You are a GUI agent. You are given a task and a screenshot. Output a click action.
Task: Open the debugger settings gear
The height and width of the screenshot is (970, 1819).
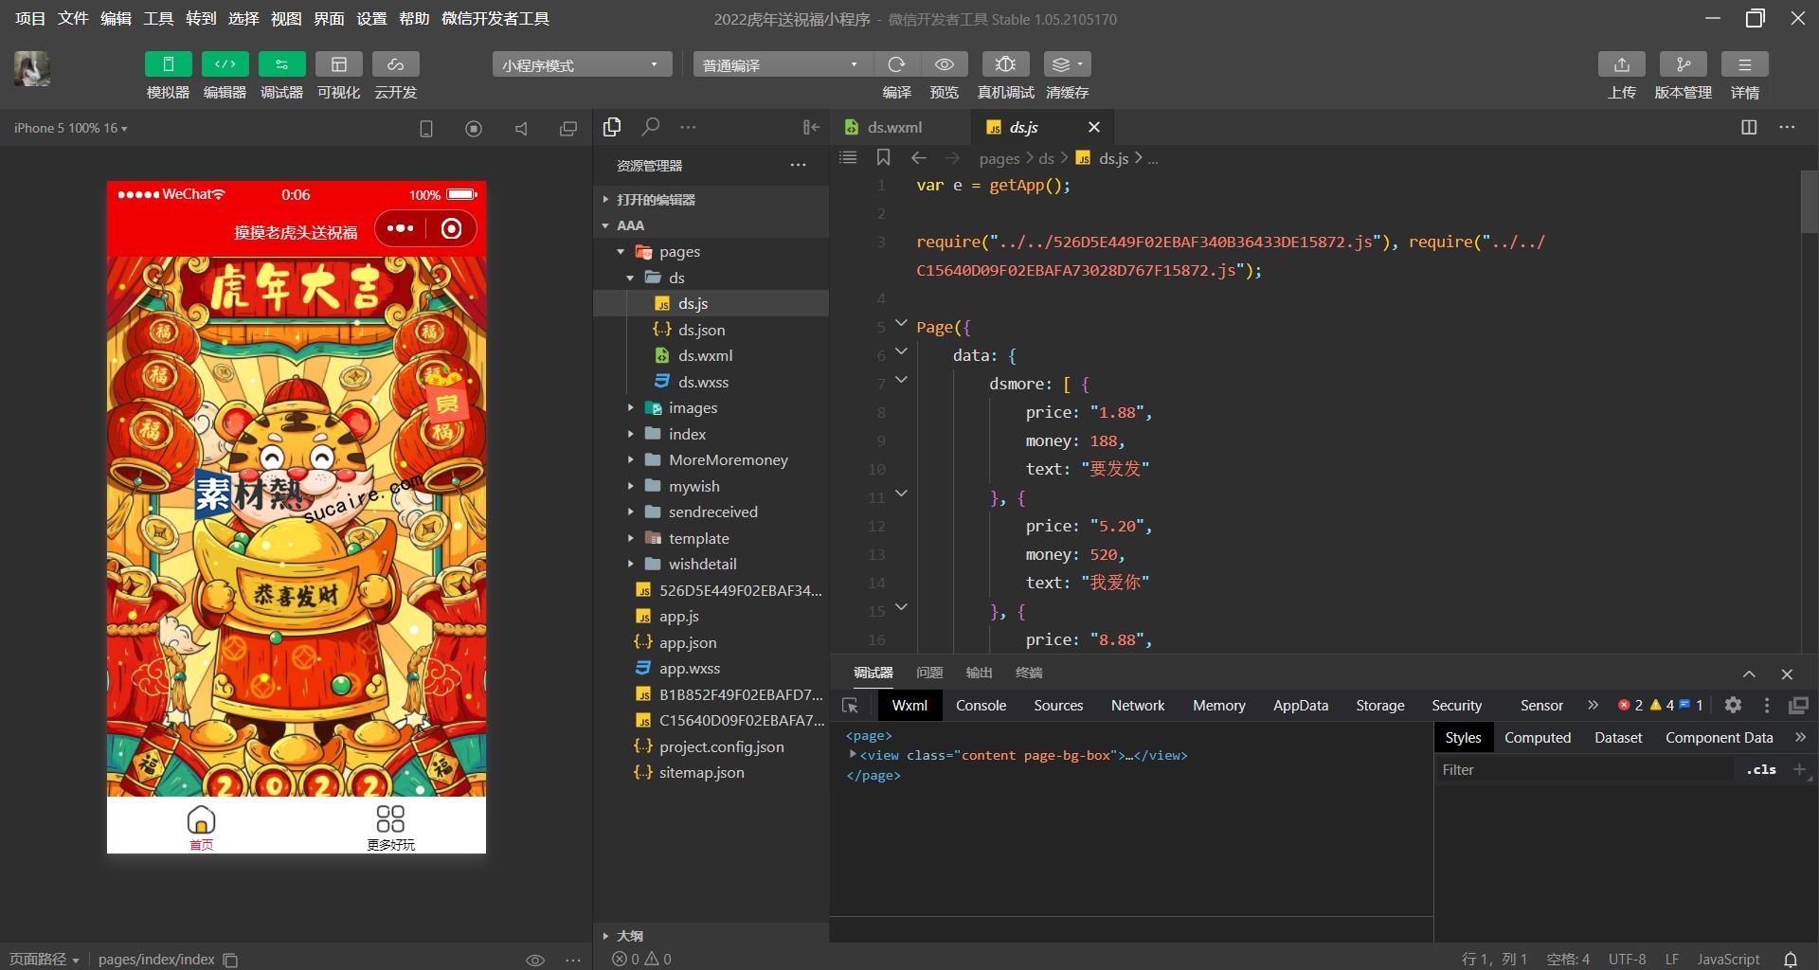[x=1733, y=705]
